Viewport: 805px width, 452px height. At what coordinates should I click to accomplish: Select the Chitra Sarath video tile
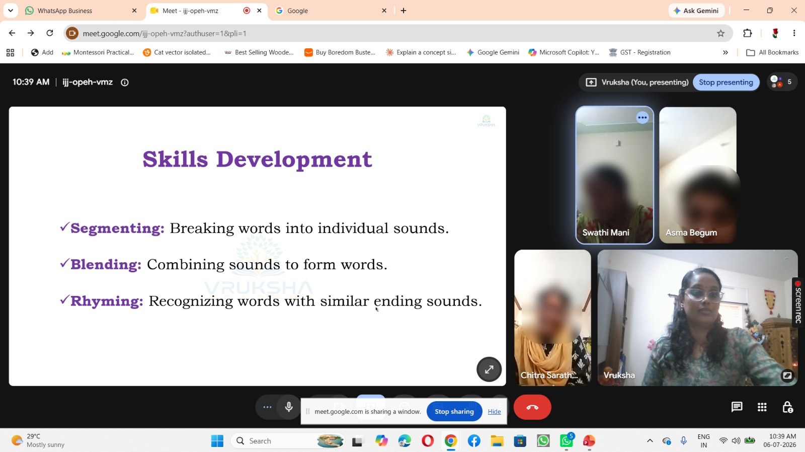552,318
